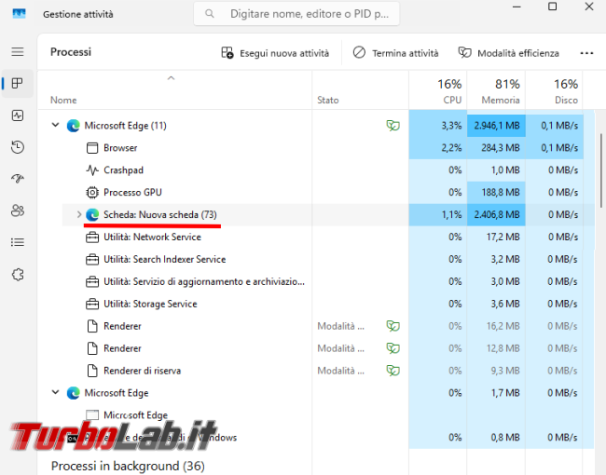Click the Renderer di riserva page icon
The image size is (606, 475).
click(92, 371)
